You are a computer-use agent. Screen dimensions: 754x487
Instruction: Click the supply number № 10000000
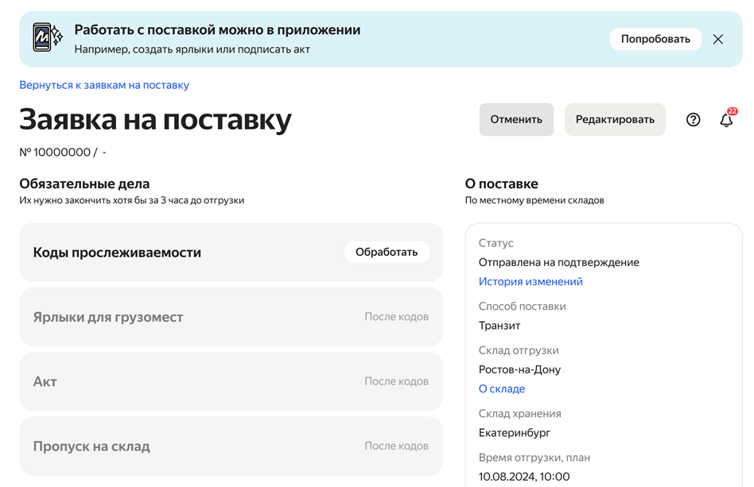[x=56, y=153]
